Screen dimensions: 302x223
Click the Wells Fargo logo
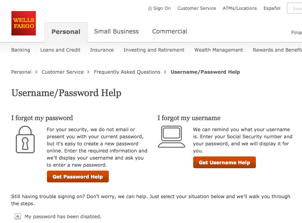click(24, 23)
